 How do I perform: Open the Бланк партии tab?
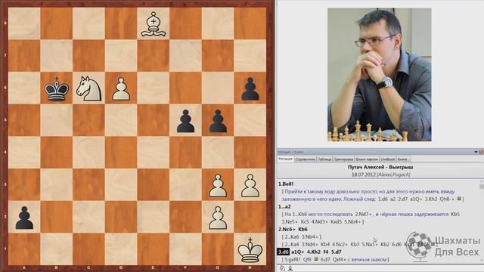pyautogui.click(x=367, y=159)
